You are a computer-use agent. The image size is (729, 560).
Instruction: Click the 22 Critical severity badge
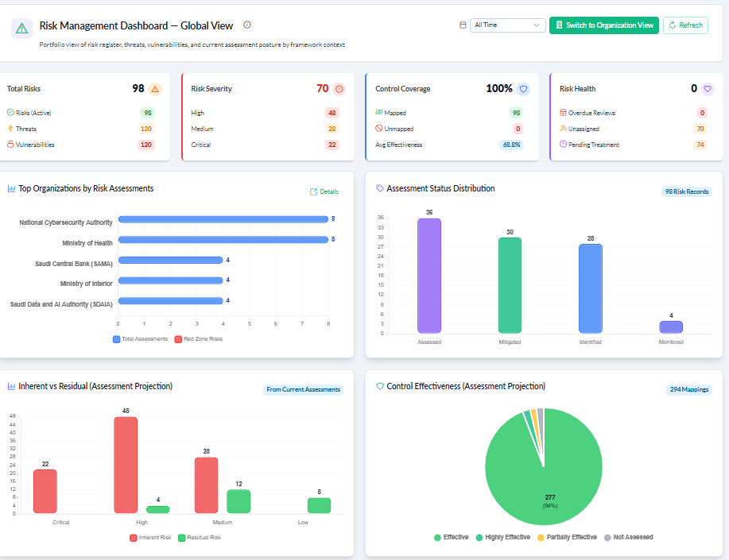point(332,145)
